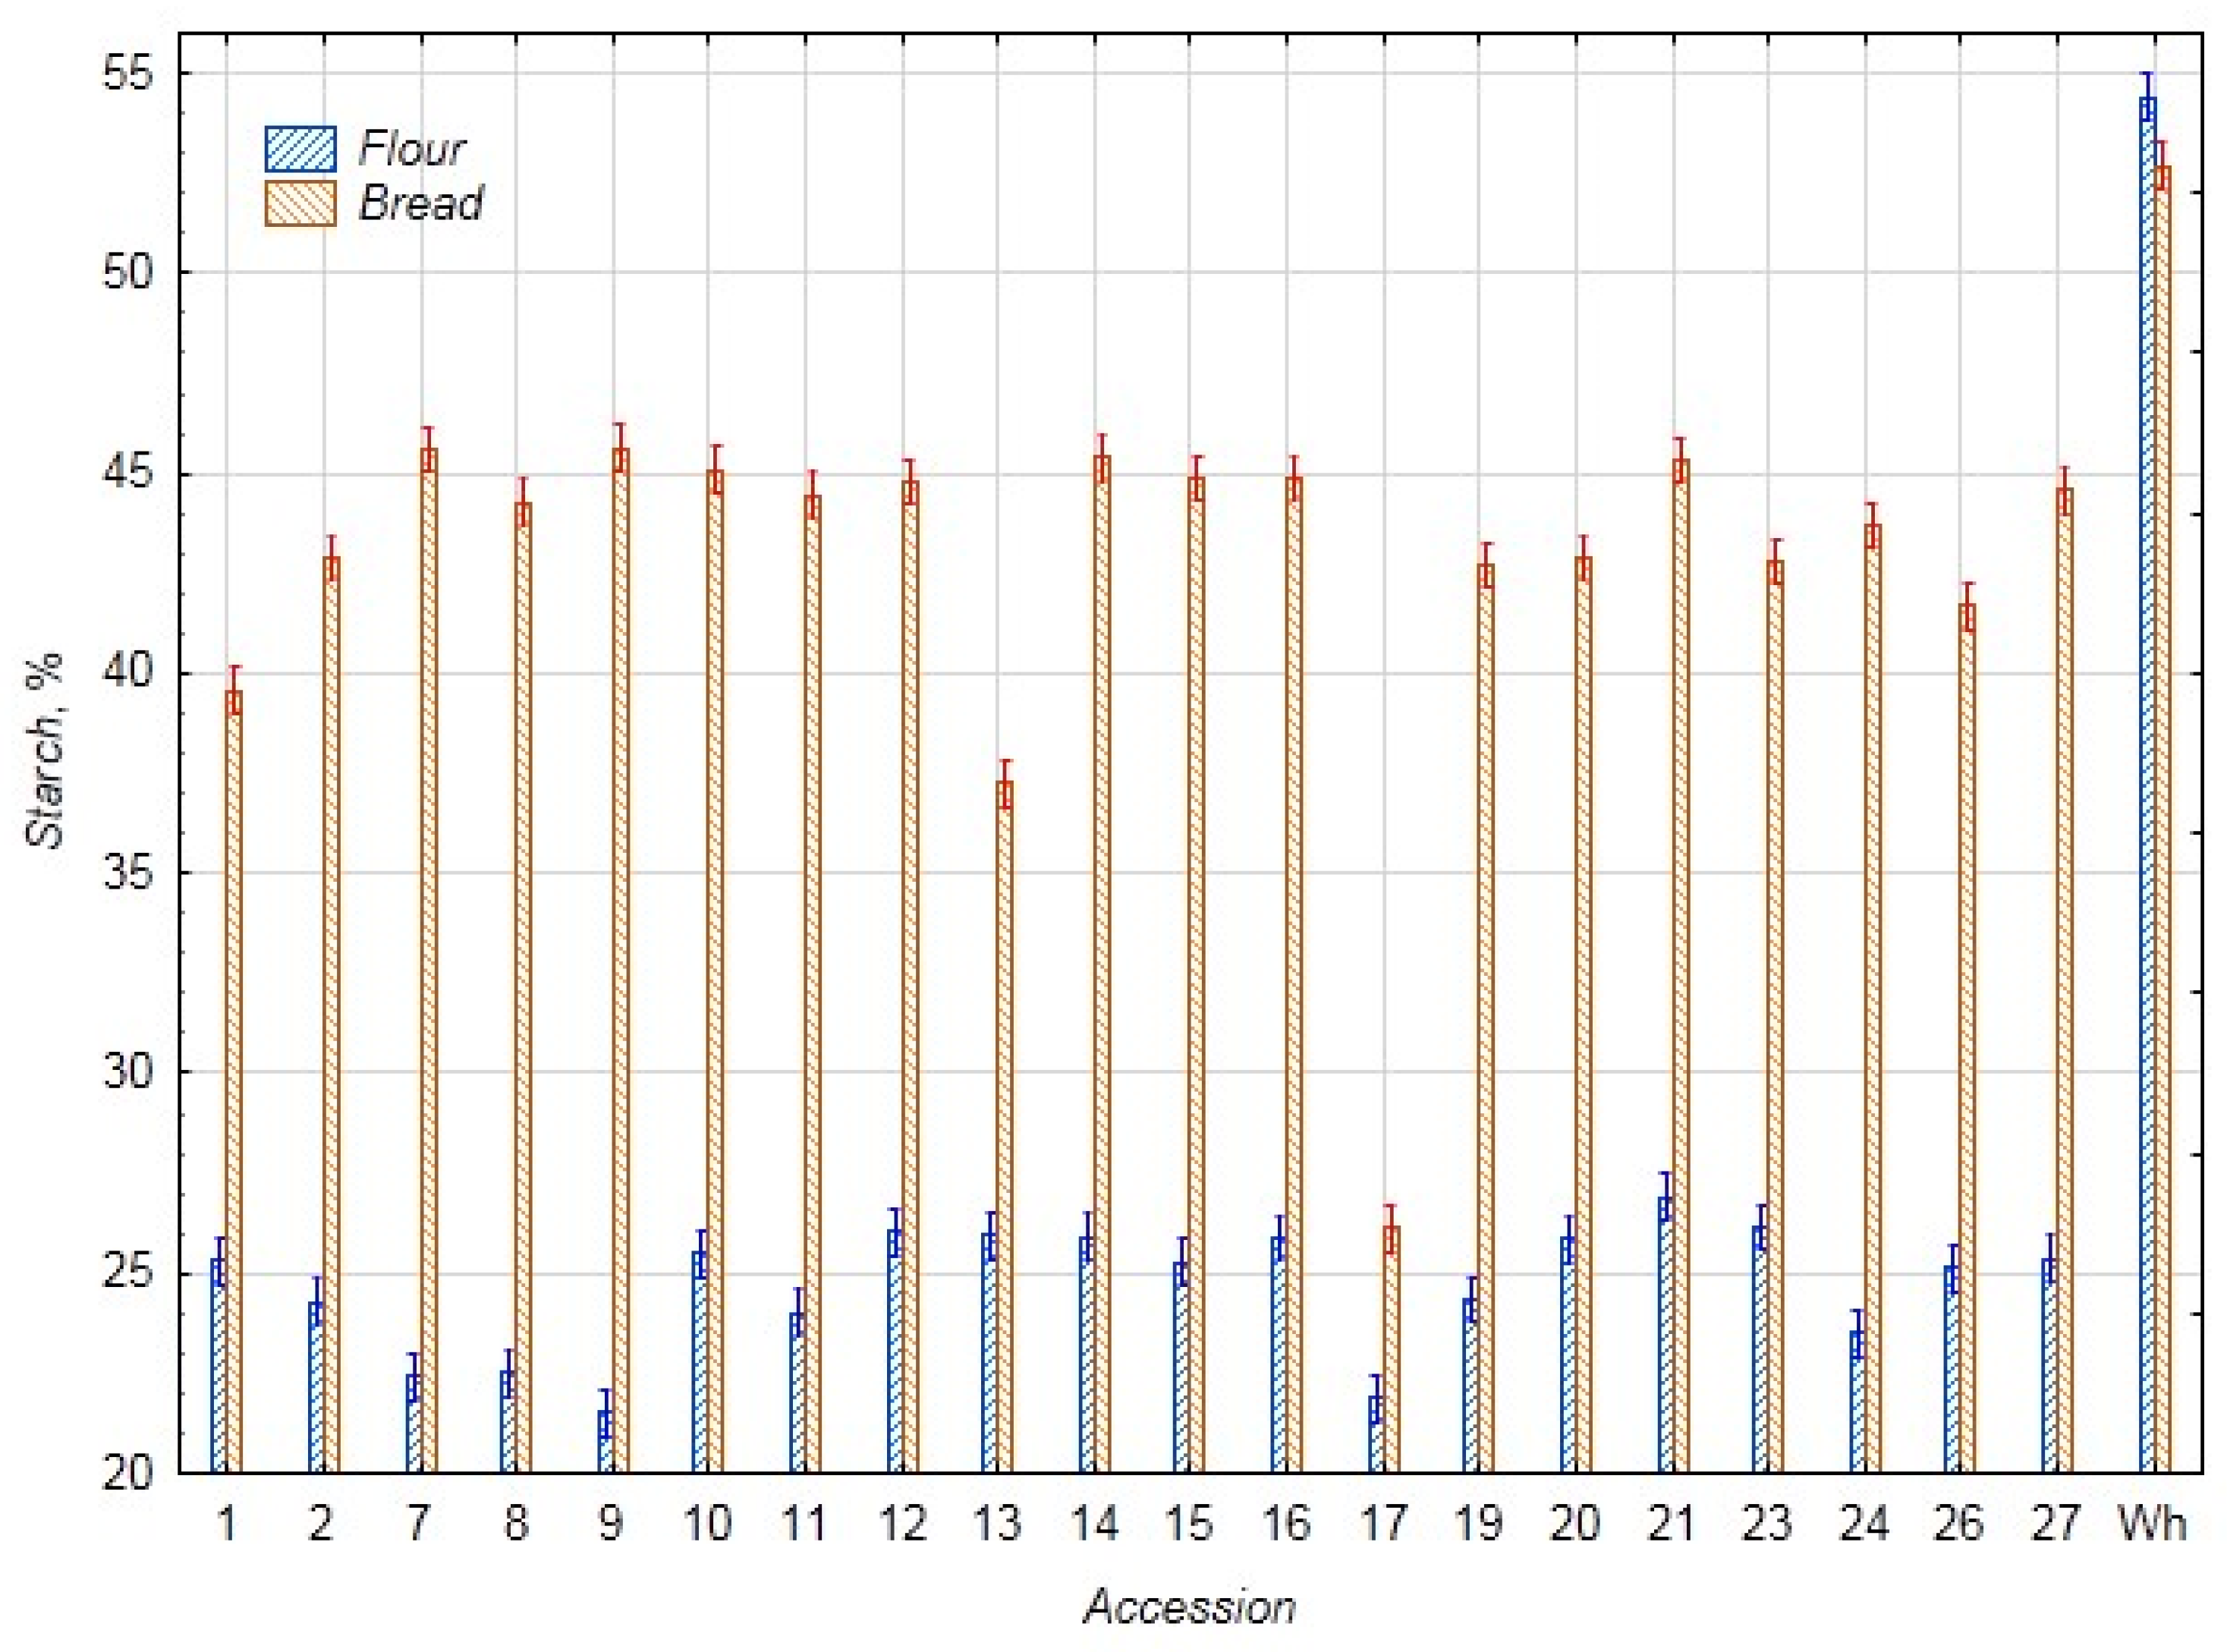2227x1652 pixels.
Task: Click the Accession axis title
Action: [x=1189, y=1607]
